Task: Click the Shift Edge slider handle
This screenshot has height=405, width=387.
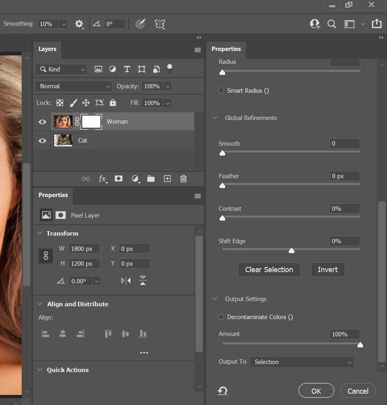Action: click(292, 250)
